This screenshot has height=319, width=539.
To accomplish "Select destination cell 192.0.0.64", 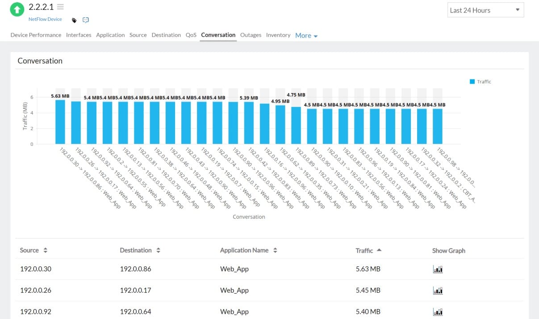I will [x=136, y=312].
